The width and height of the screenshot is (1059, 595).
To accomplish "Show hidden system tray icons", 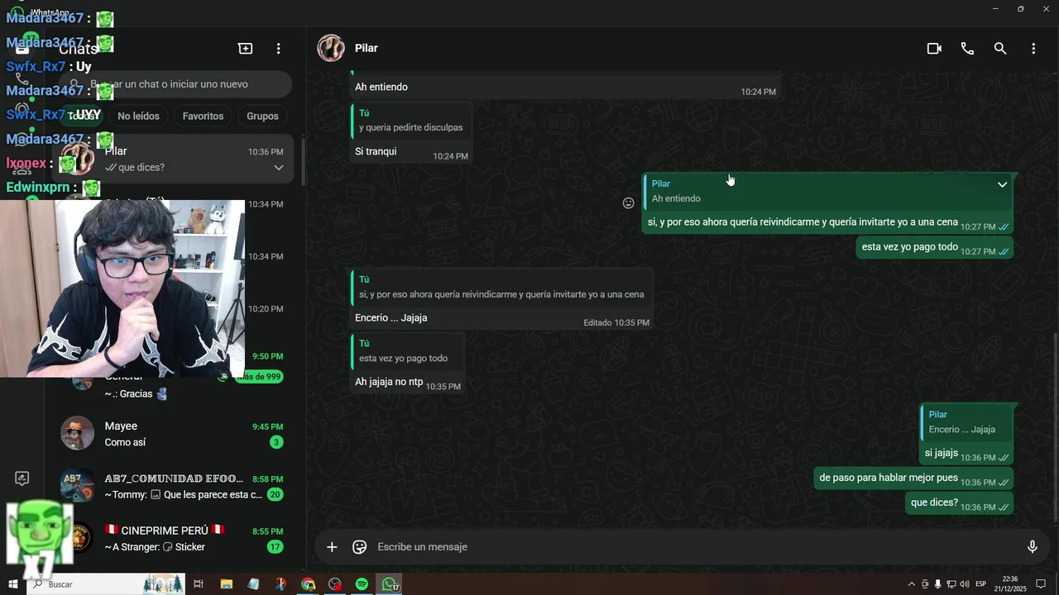I will pyautogui.click(x=912, y=584).
